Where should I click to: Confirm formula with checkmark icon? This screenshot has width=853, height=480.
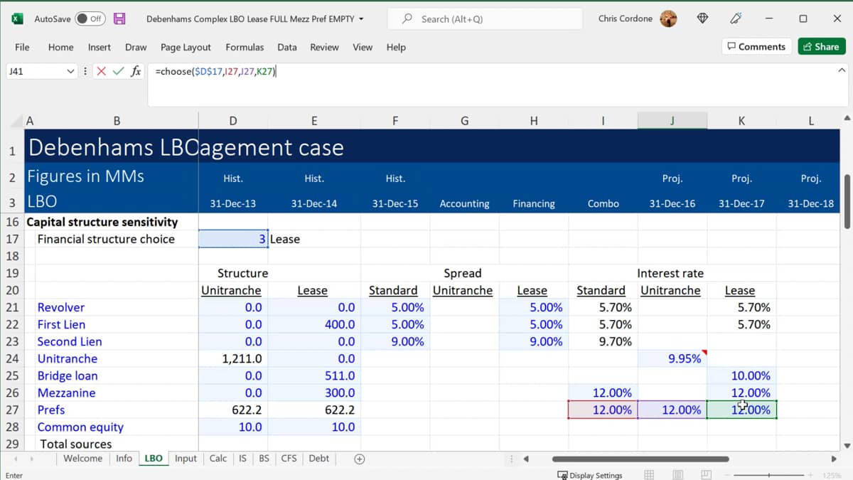coord(118,71)
